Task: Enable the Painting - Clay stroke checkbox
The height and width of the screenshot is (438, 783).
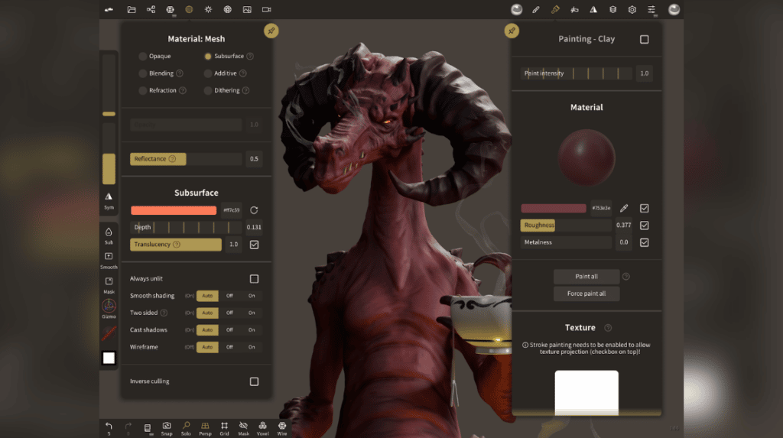Action: click(645, 40)
